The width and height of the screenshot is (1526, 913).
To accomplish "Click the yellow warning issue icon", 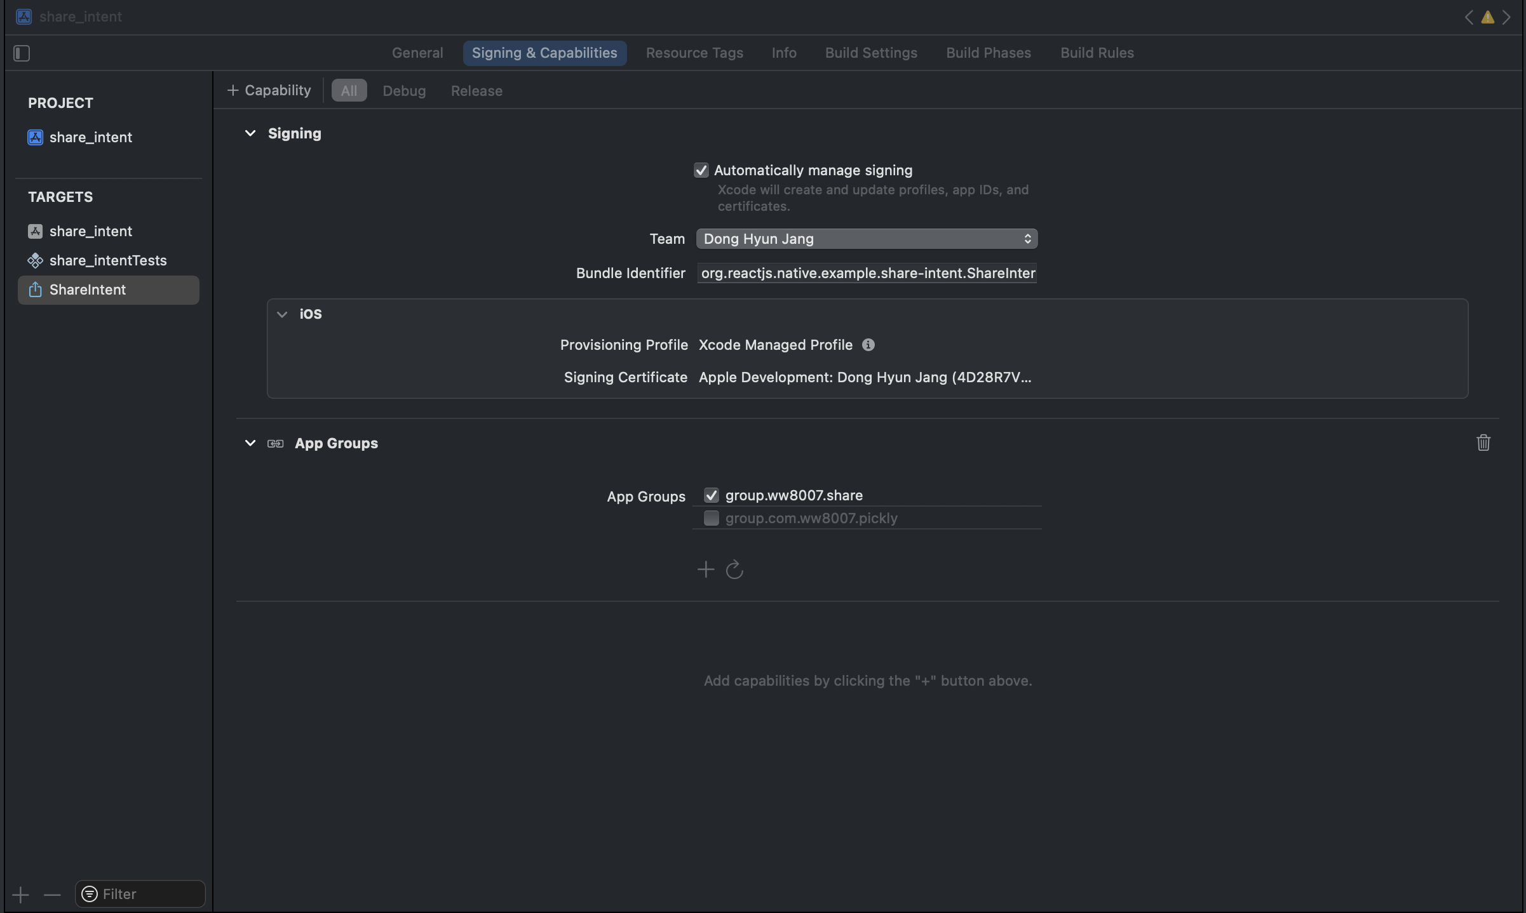I will [1487, 17].
